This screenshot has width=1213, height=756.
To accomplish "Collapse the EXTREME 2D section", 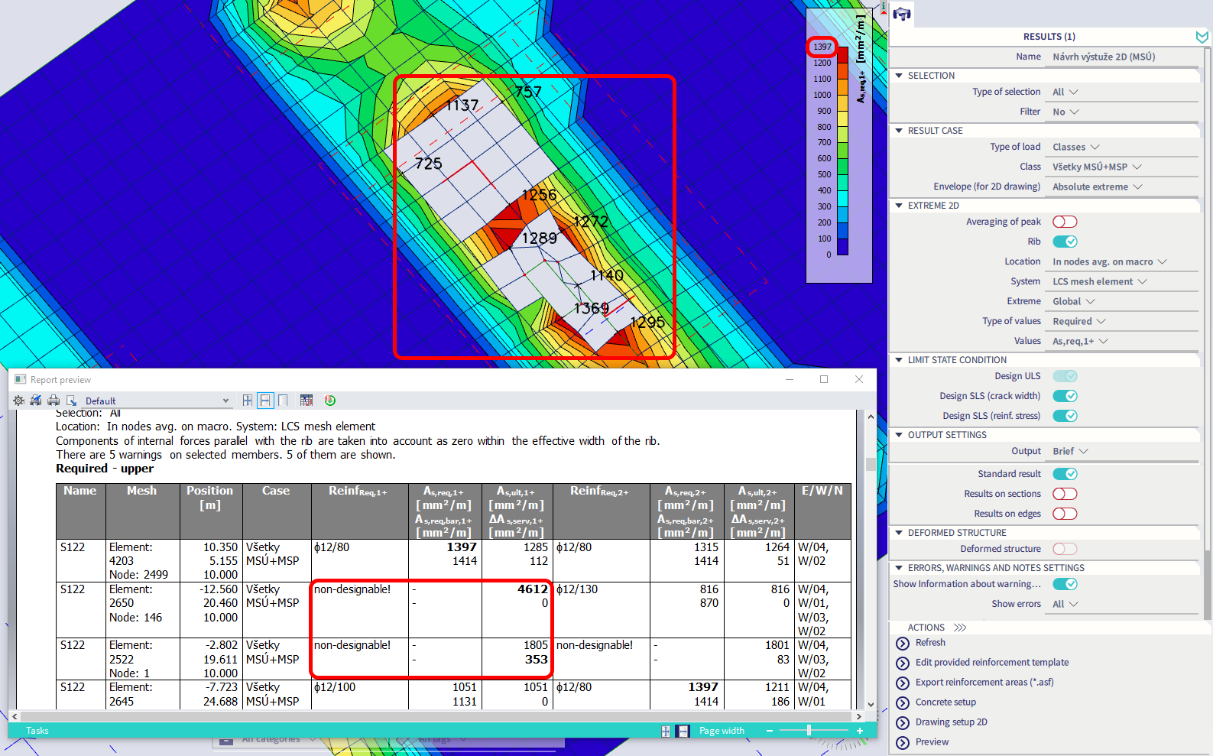I will 899,206.
